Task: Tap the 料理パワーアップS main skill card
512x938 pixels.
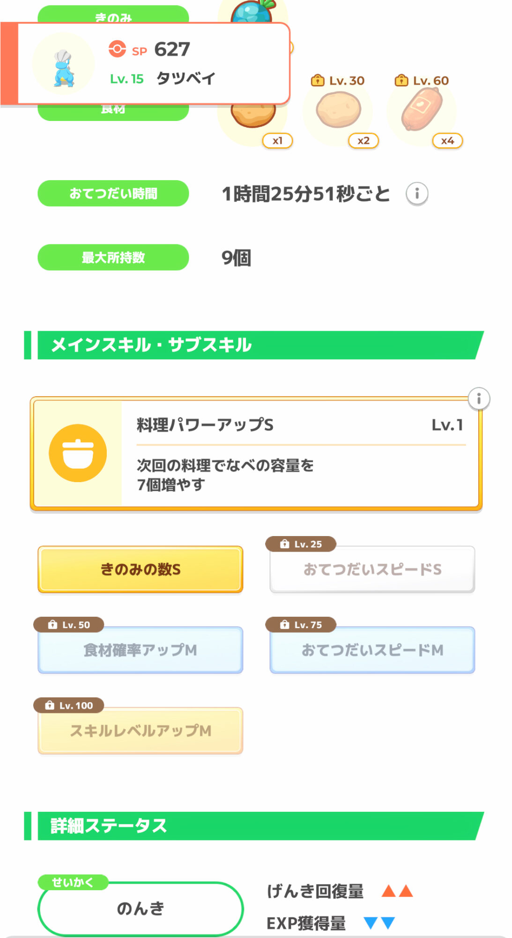Action: 300,454
